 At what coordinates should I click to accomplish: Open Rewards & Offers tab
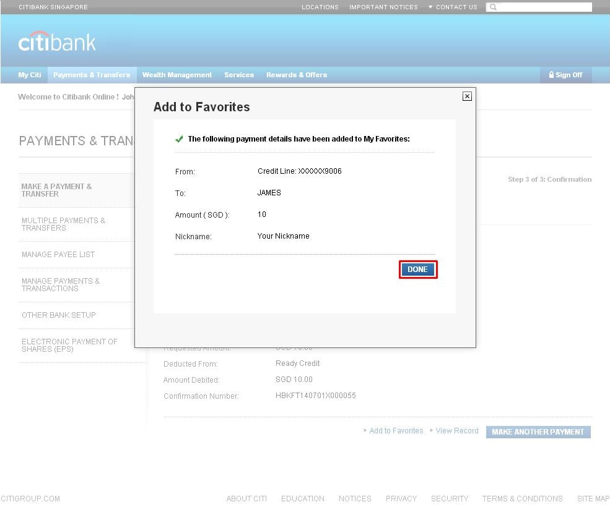(297, 75)
